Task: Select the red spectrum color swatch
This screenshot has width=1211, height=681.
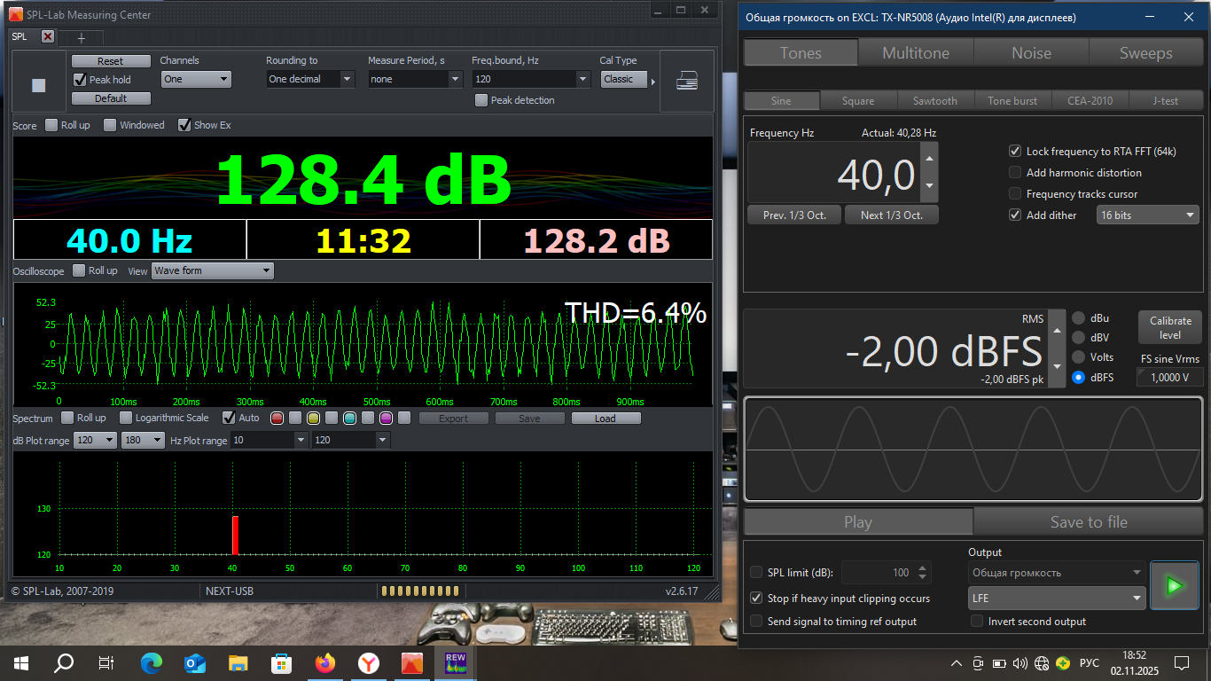Action: pos(277,419)
